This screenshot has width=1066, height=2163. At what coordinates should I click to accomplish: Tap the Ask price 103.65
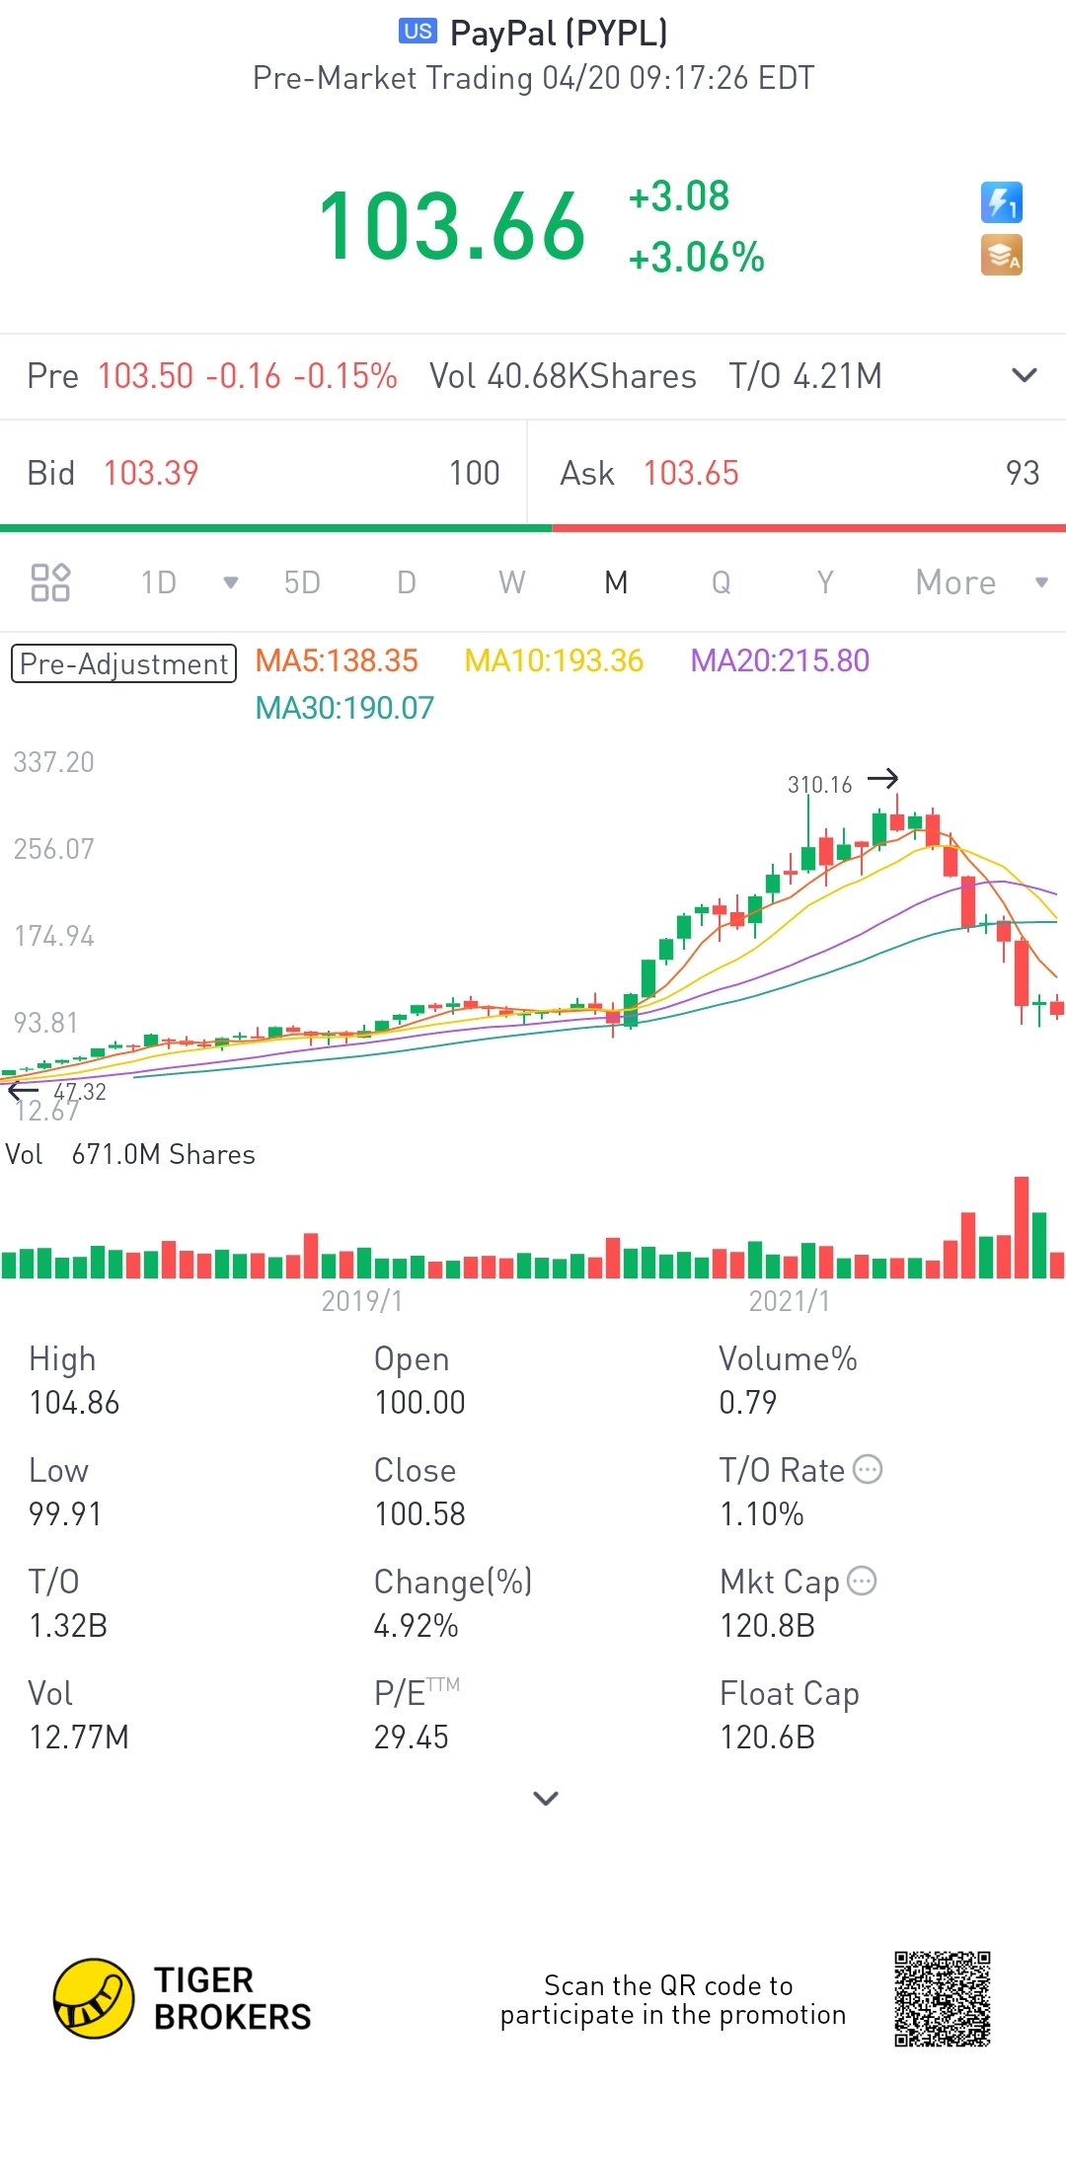point(691,473)
